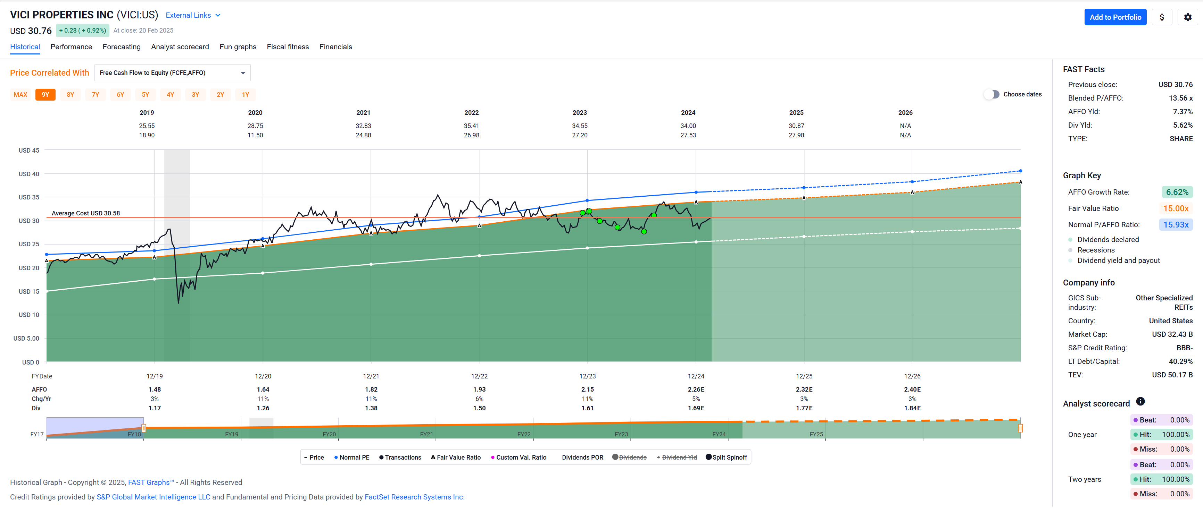Click the right range slider handle

click(x=1020, y=428)
